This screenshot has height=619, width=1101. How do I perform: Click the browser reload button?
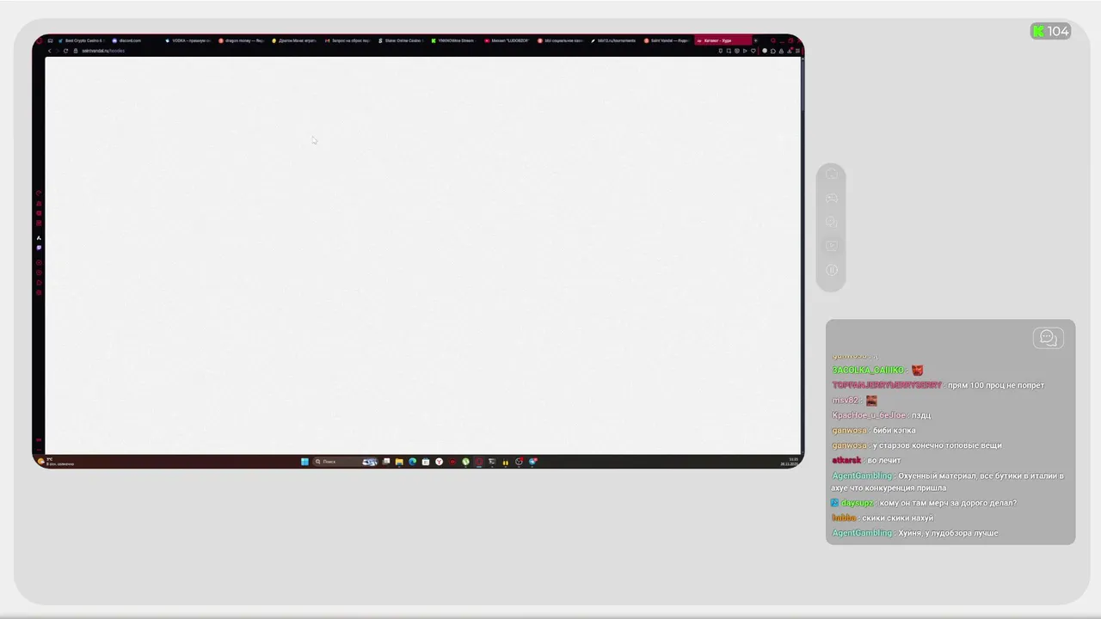65,51
